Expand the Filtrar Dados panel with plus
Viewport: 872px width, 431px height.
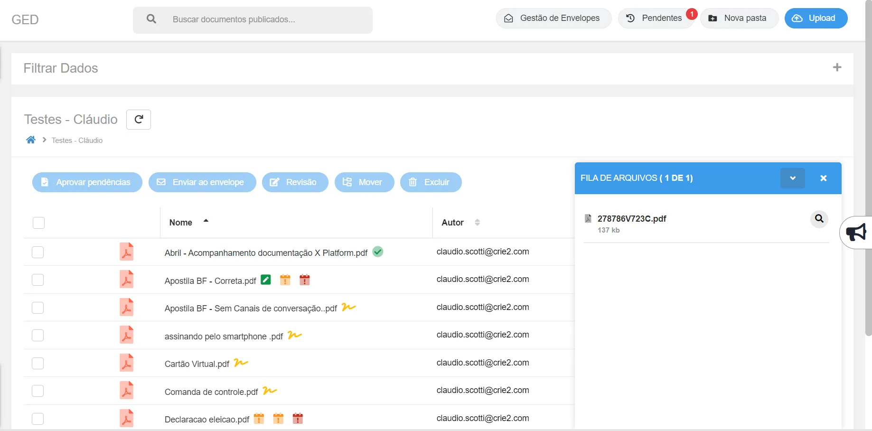tap(837, 67)
